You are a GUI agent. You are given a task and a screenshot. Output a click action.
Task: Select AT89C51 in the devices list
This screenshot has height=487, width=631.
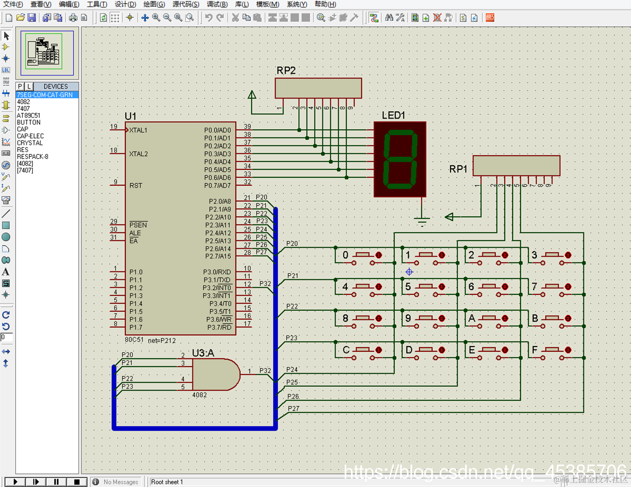click(28, 115)
